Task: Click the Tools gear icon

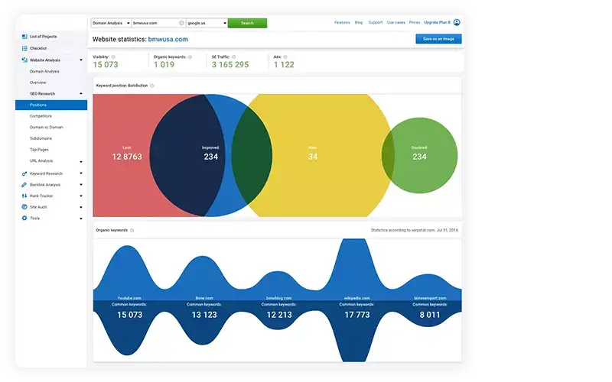Action: click(24, 218)
